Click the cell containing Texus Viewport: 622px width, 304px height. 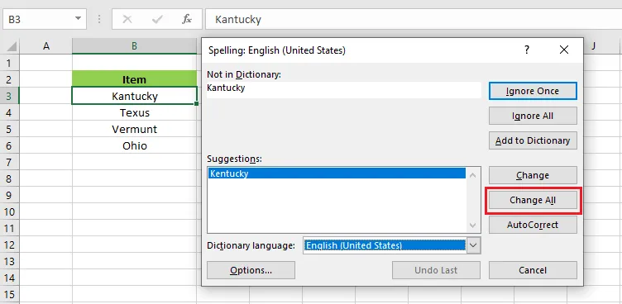click(135, 112)
